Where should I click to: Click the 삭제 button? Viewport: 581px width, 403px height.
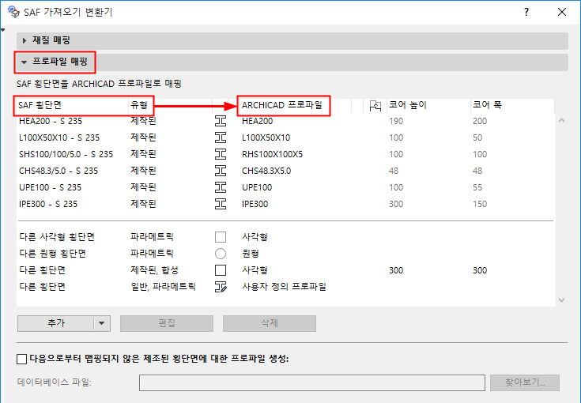tap(270, 323)
